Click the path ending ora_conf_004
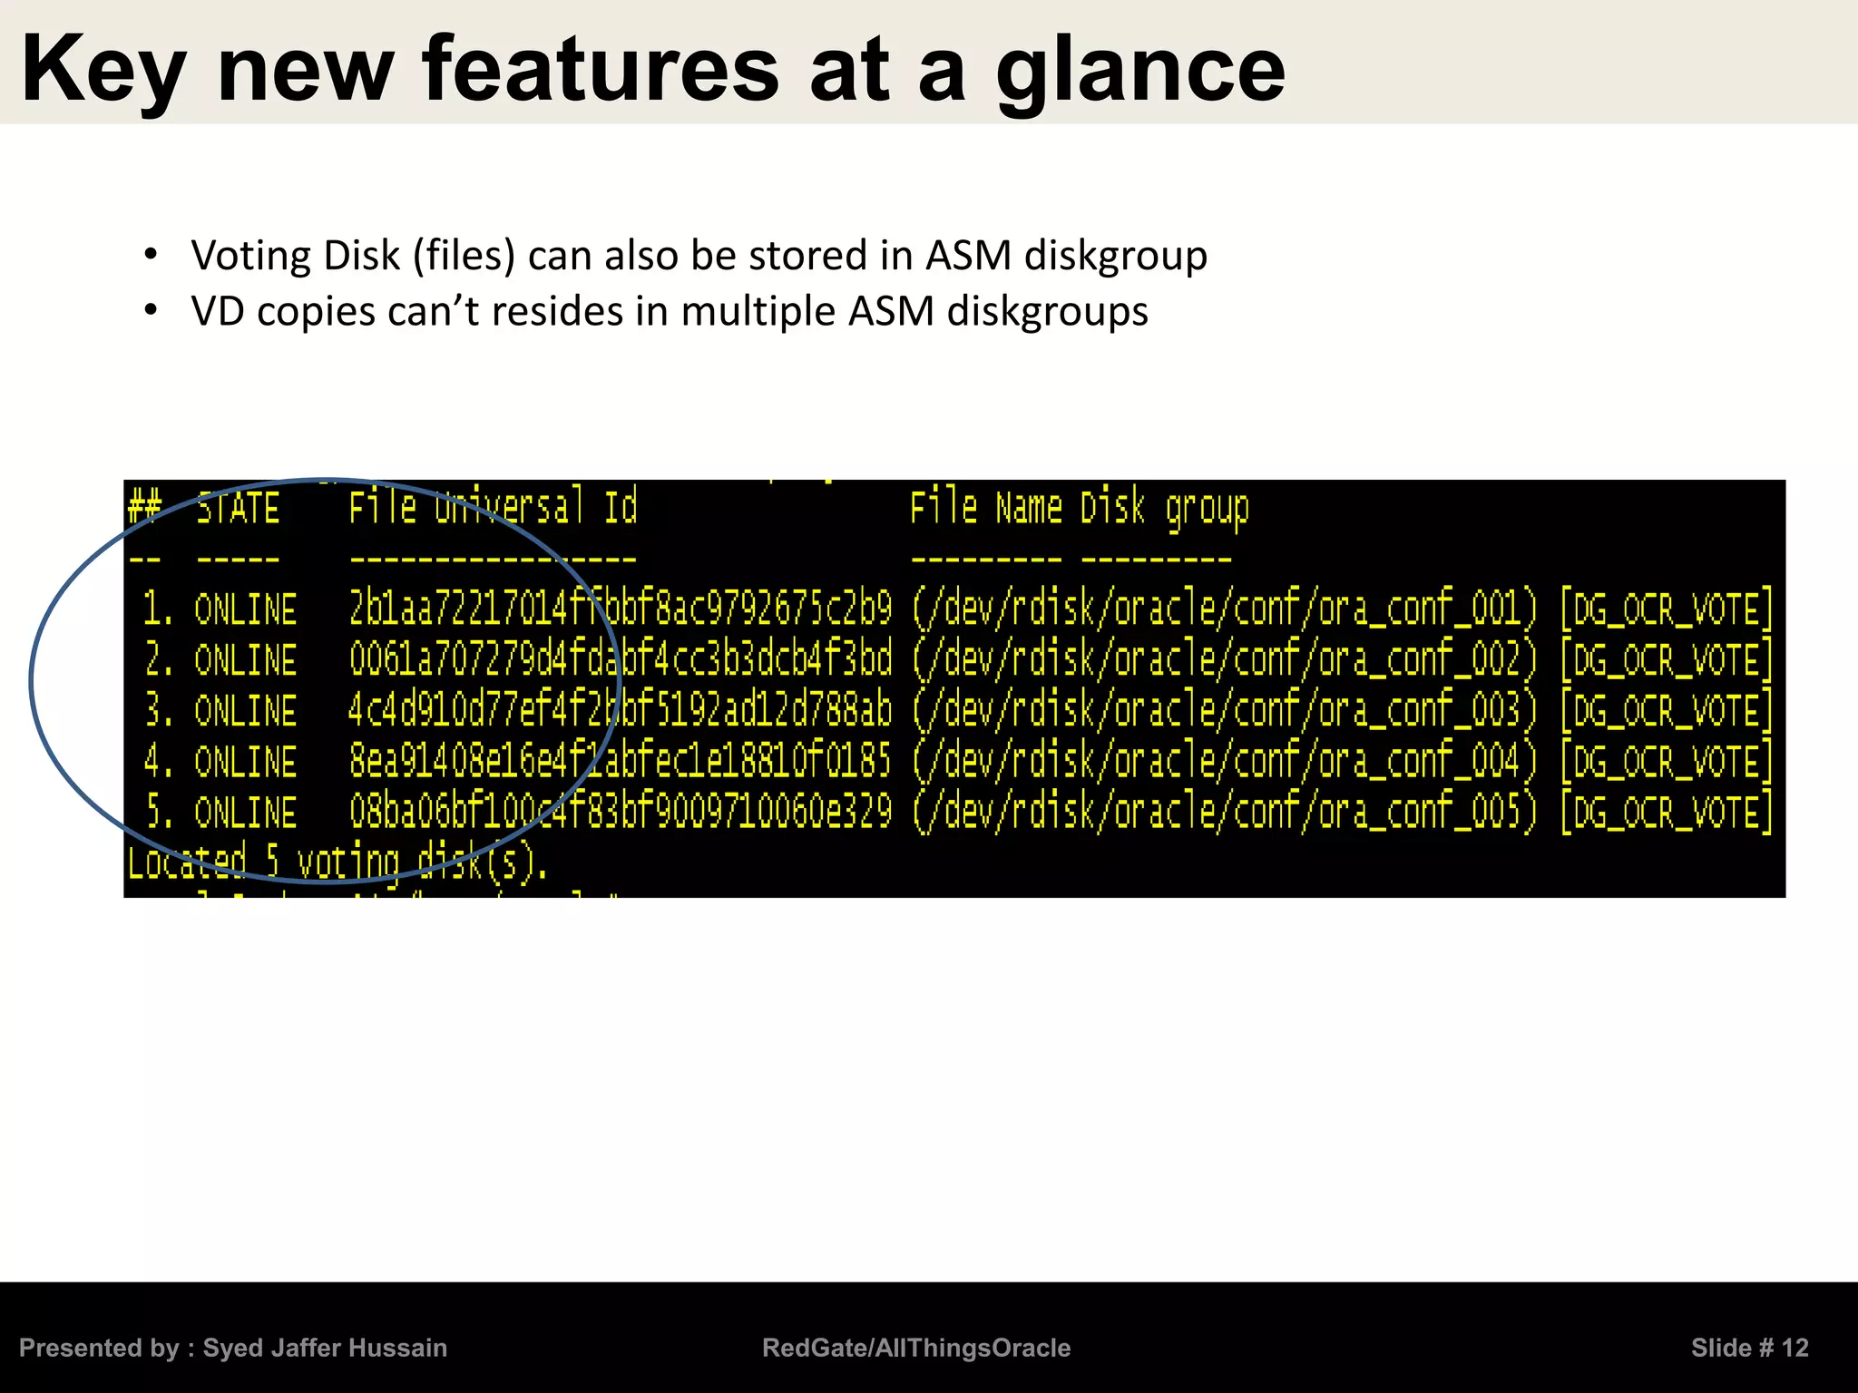The image size is (1858, 1393). coord(1225,761)
